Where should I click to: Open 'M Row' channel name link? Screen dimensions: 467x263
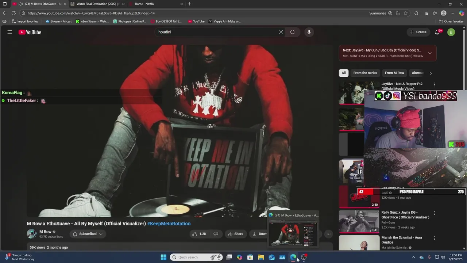[45, 232]
